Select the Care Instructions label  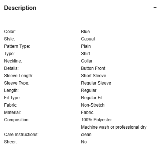pyautogui.click(x=21, y=135)
